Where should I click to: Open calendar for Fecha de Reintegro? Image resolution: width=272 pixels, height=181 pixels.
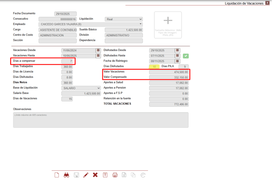point(177,61)
